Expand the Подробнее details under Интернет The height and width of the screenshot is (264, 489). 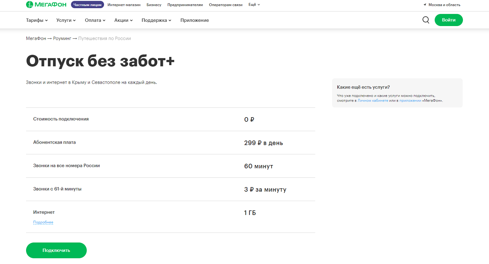point(43,222)
